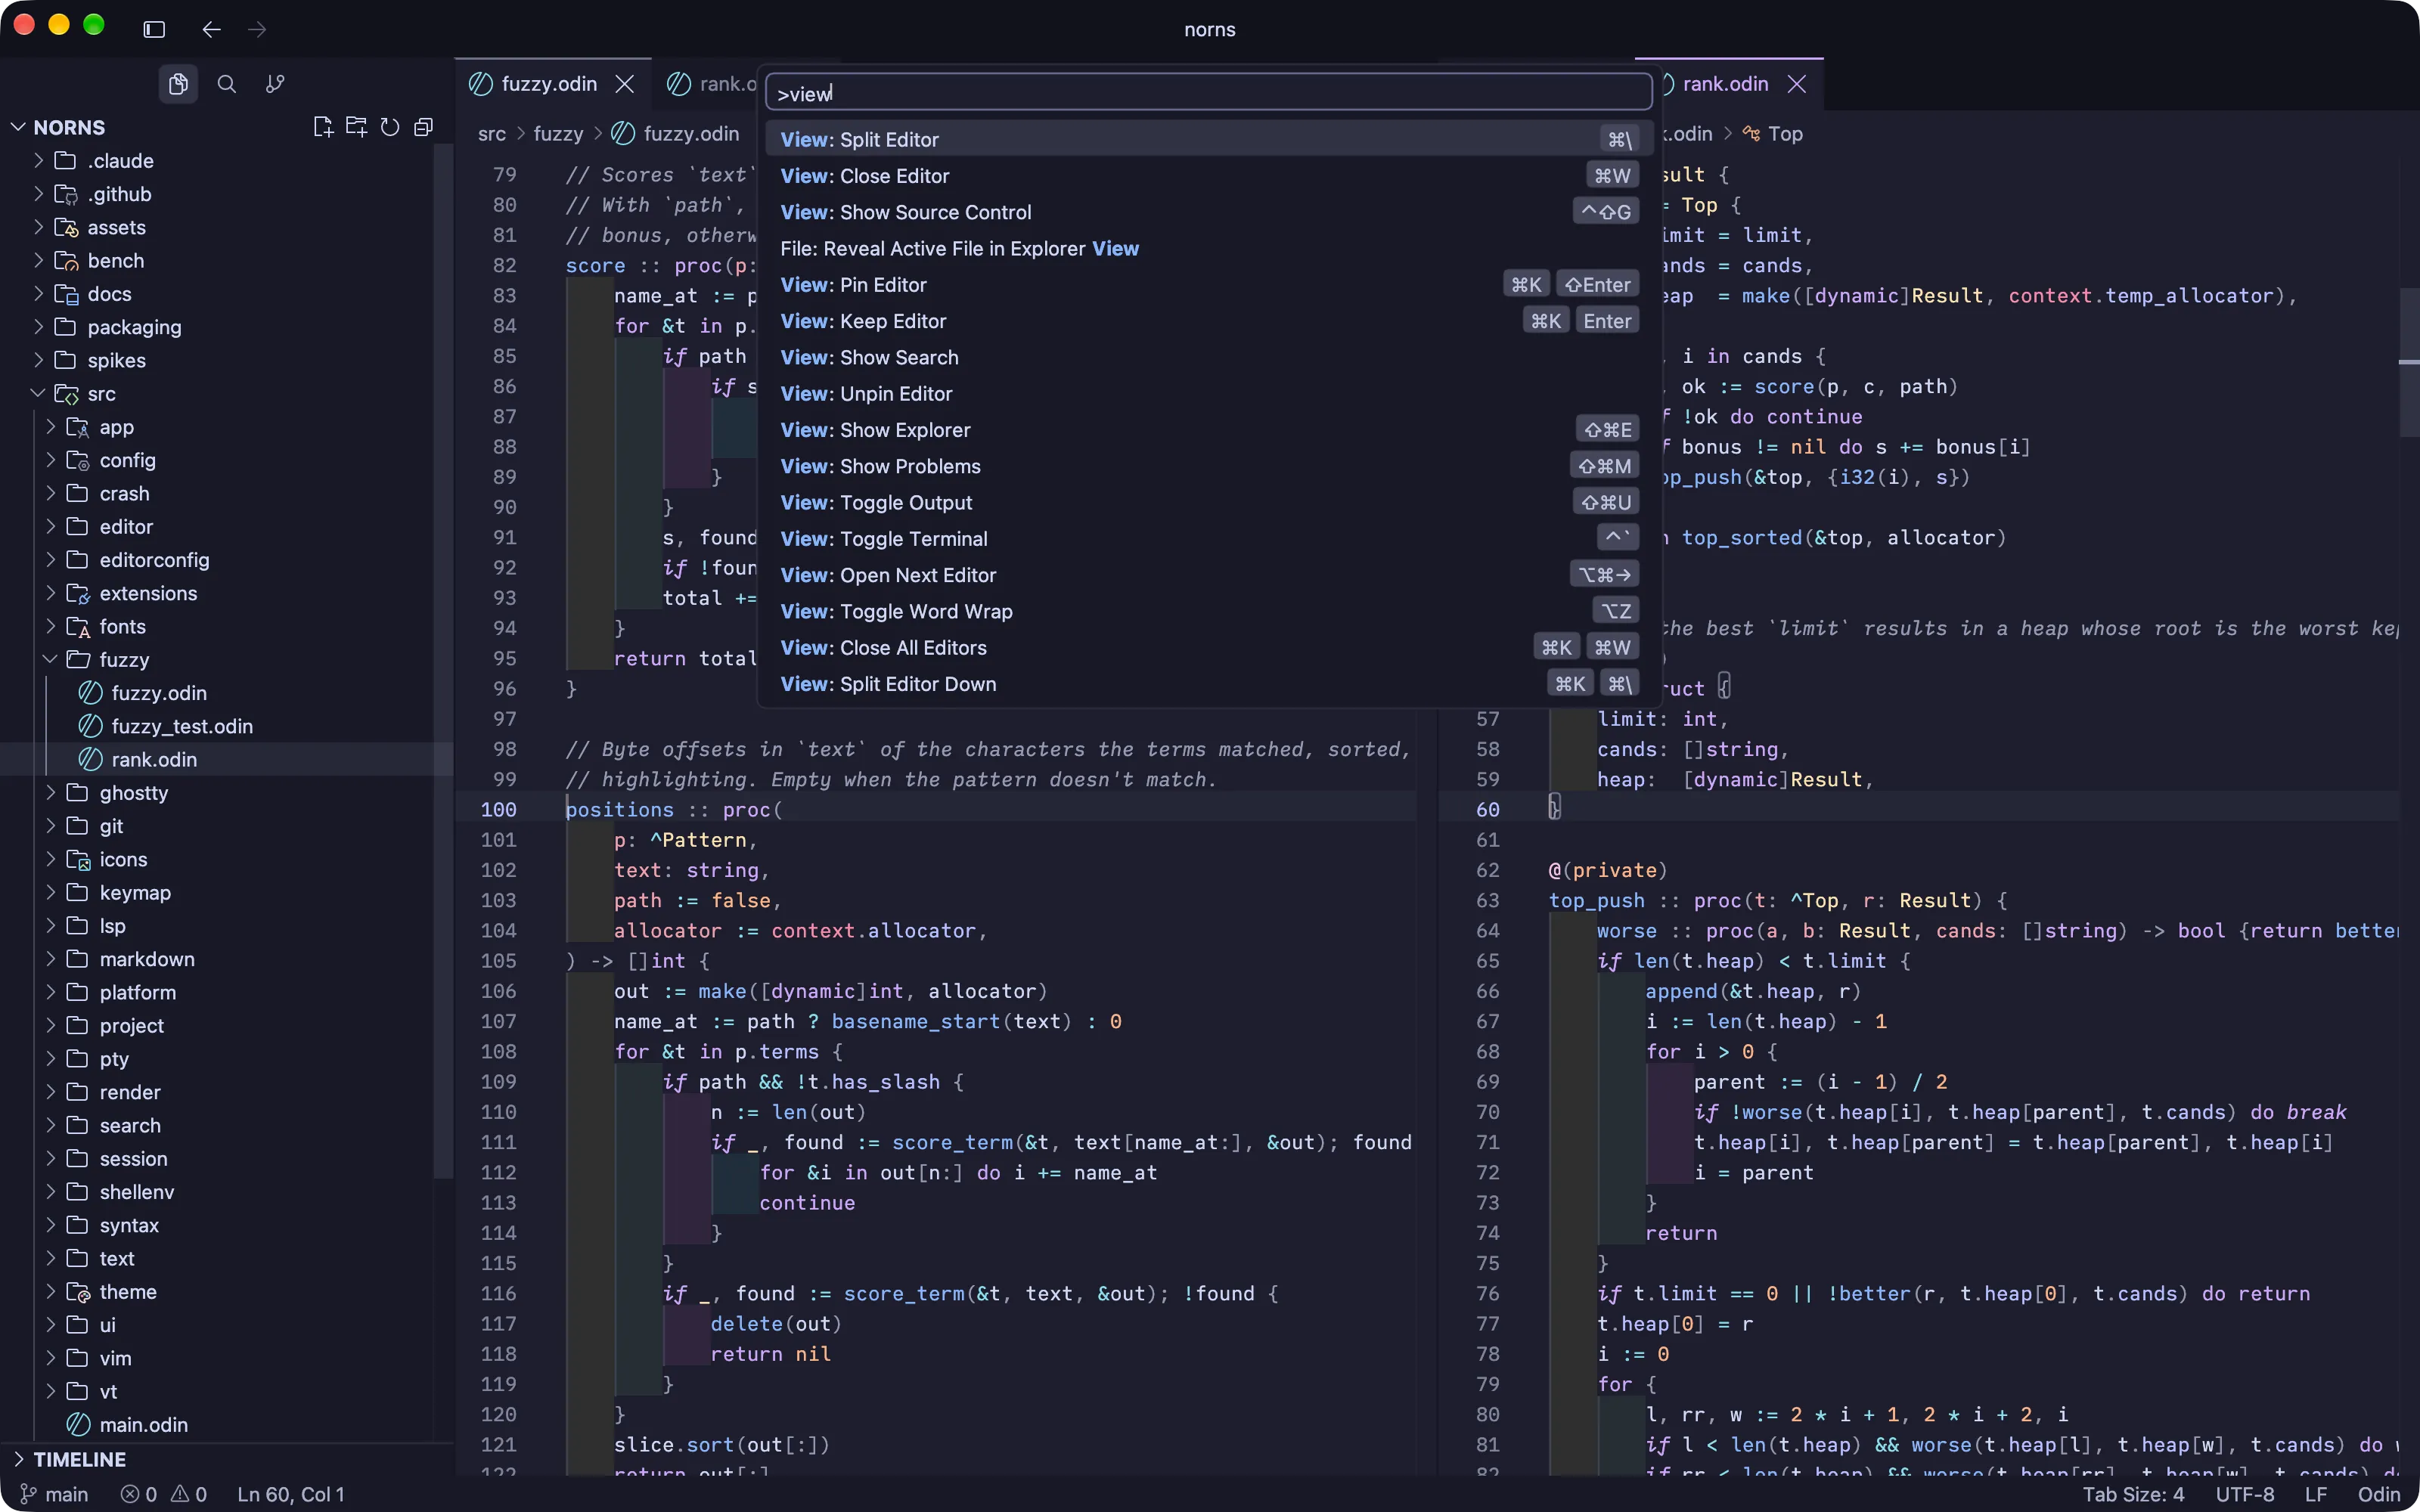Select View: Show Source Control command

click(1208, 212)
